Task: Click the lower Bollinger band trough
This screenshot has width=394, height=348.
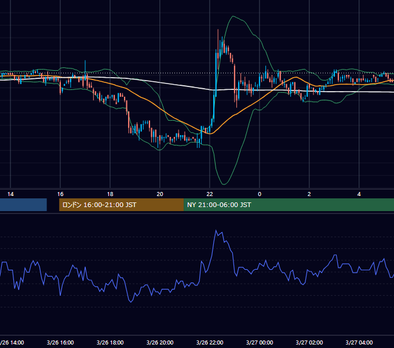Action: click(x=224, y=184)
